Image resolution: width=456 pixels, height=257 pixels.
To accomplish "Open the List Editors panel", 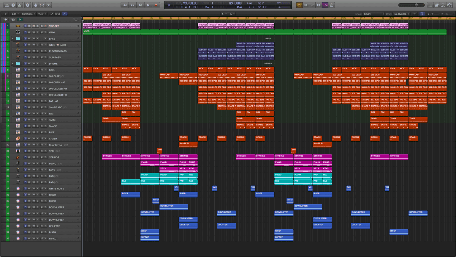I will (430, 5).
